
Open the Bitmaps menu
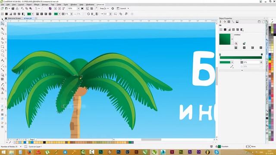pos(45,5)
